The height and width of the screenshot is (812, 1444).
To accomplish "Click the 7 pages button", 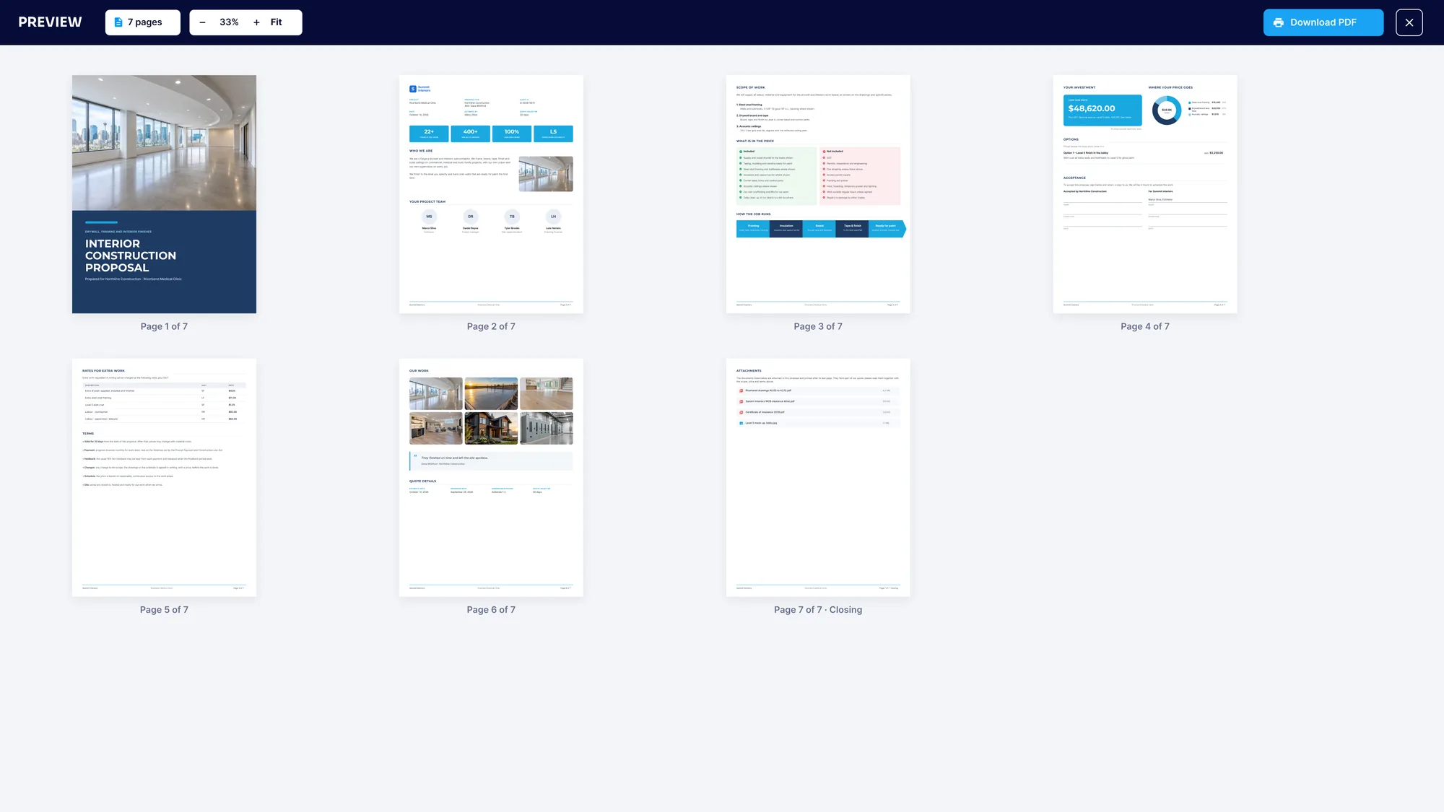I will pos(143,22).
